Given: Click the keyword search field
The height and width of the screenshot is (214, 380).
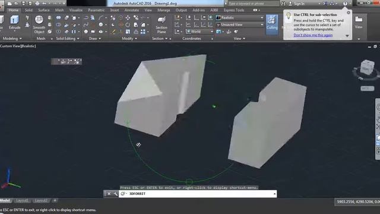Looking at the screenshot, I should 253,4.
